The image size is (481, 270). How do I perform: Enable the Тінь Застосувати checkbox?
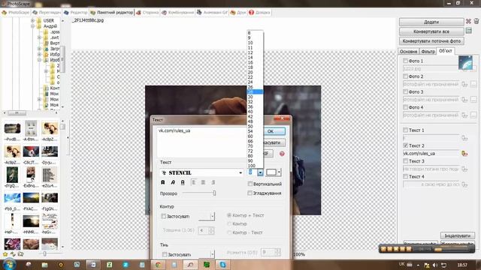pyautogui.click(x=165, y=254)
